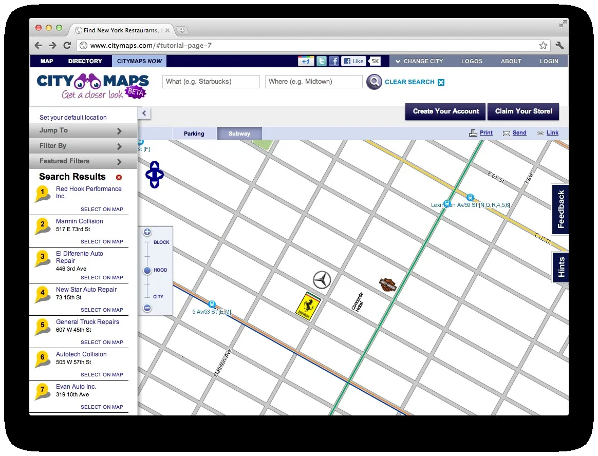This screenshot has height=456, width=598.
Task: Click the Send link
Action: pyautogui.click(x=519, y=132)
